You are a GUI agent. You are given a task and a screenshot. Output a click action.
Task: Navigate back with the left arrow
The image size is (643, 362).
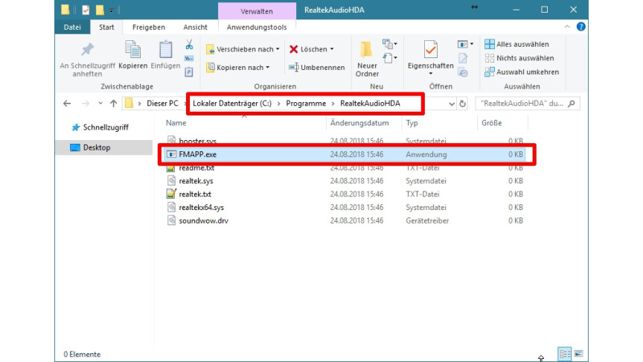[x=67, y=104]
